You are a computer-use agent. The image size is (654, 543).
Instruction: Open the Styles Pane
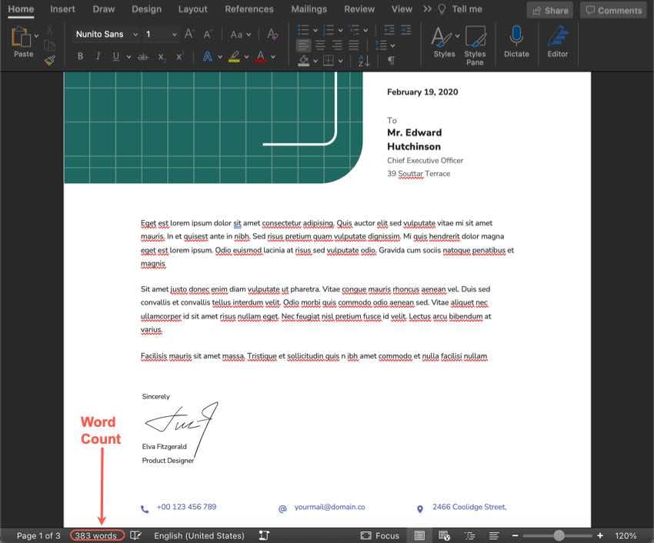click(x=475, y=42)
